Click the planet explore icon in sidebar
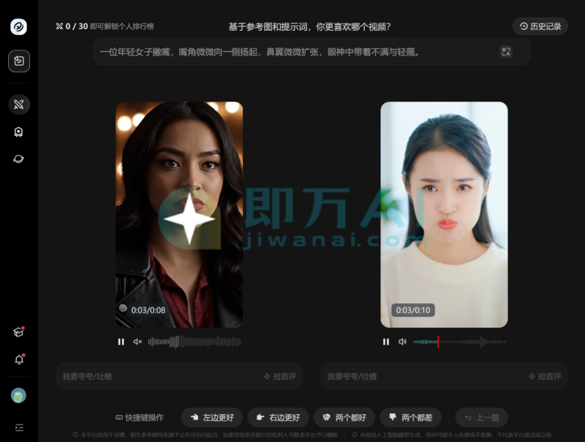Screen dimensions: 585x442 [19, 159]
